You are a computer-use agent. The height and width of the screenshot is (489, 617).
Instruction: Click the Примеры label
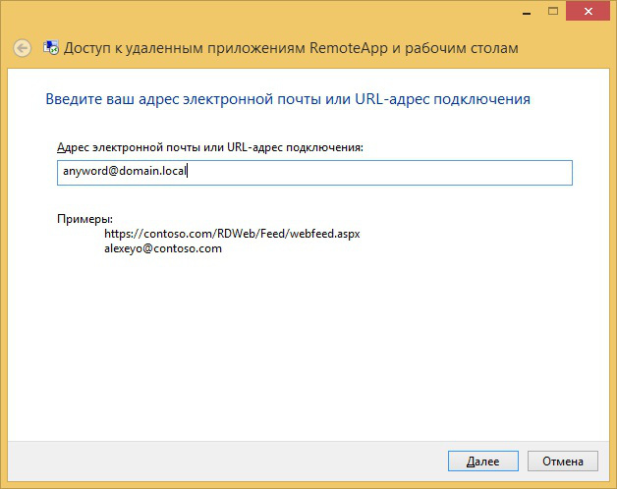tap(84, 219)
